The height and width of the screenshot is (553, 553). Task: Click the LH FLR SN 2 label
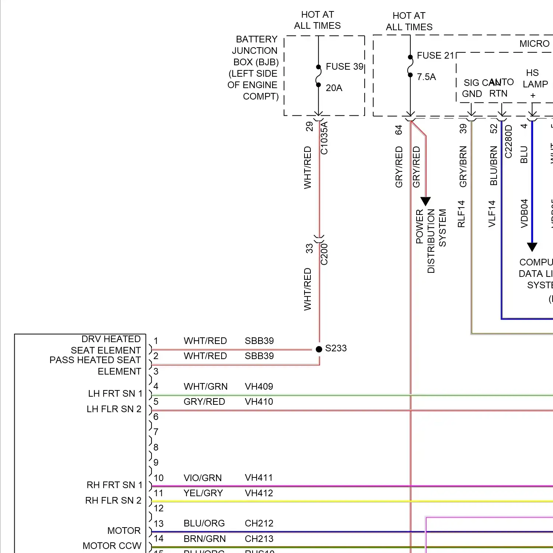coord(114,409)
